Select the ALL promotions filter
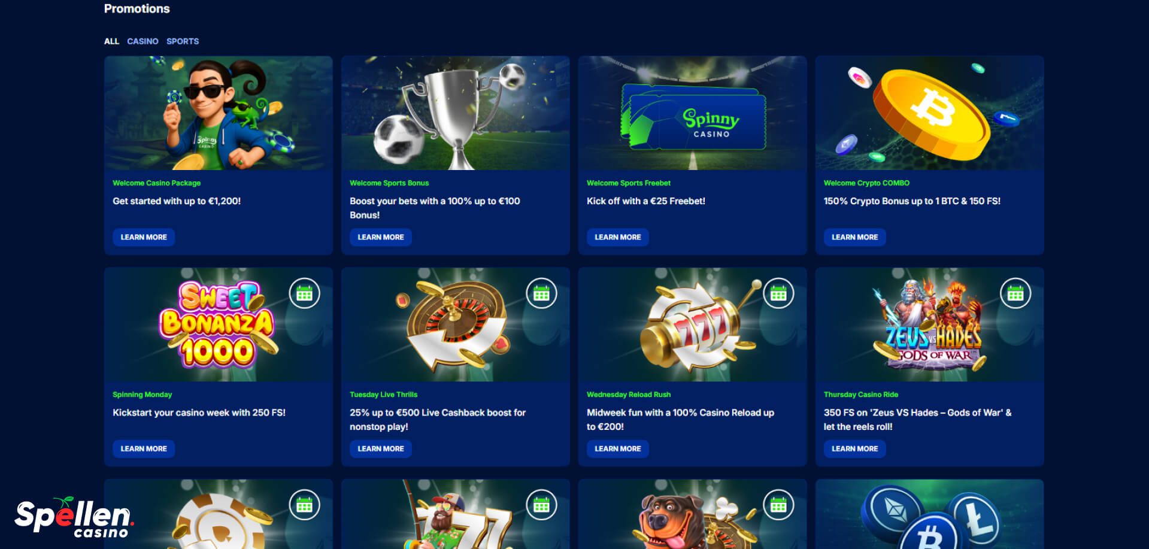The height and width of the screenshot is (549, 1149). [x=111, y=41]
